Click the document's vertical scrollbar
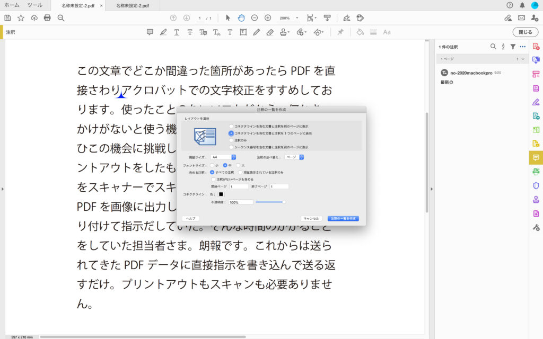 (427, 163)
